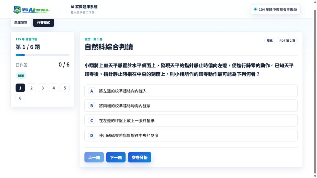Select answer option D 使用砝碼夾將指針撥往中央的刻度
The image size is (317, 178).
click(191, 135)
